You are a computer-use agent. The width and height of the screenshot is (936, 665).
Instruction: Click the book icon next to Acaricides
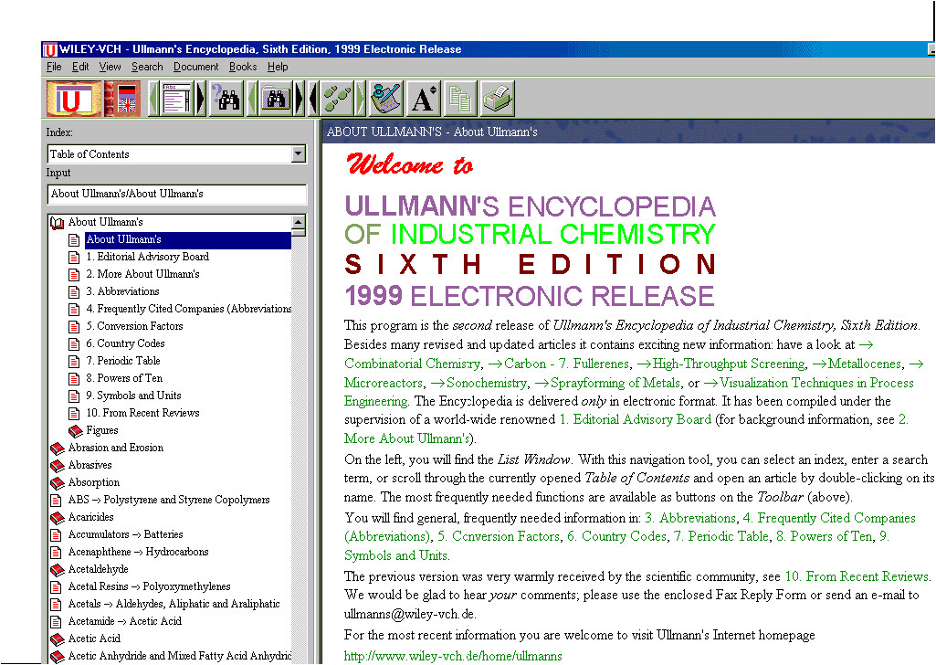(58, 518)
